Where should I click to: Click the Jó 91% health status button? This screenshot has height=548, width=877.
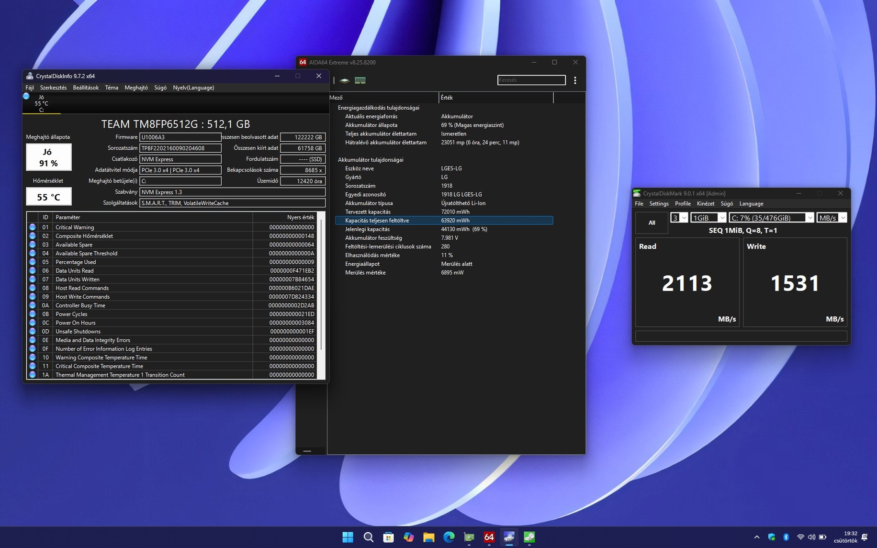coord(48,157)
